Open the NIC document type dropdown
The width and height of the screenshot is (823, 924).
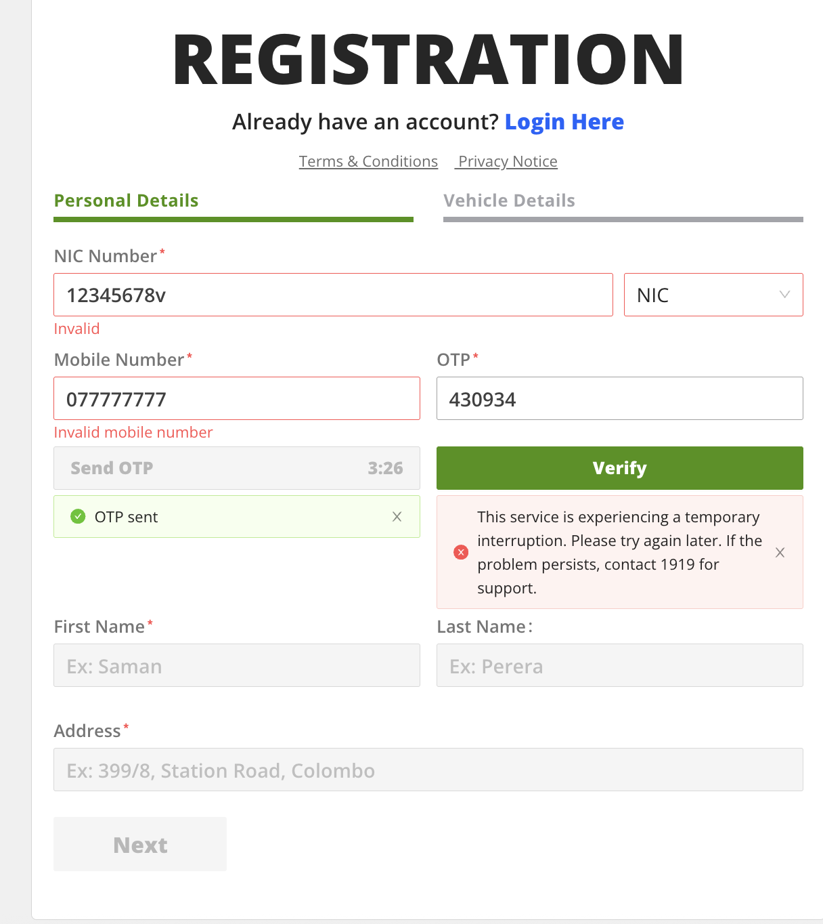[x=713, y=295]
